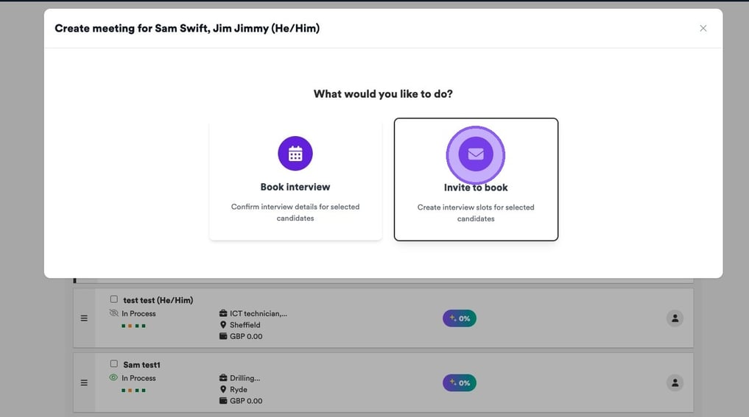Screen dimensions: 749x417
Task: Toggle crossed-eye visibility icon for test test
Action: pos(113,313)
